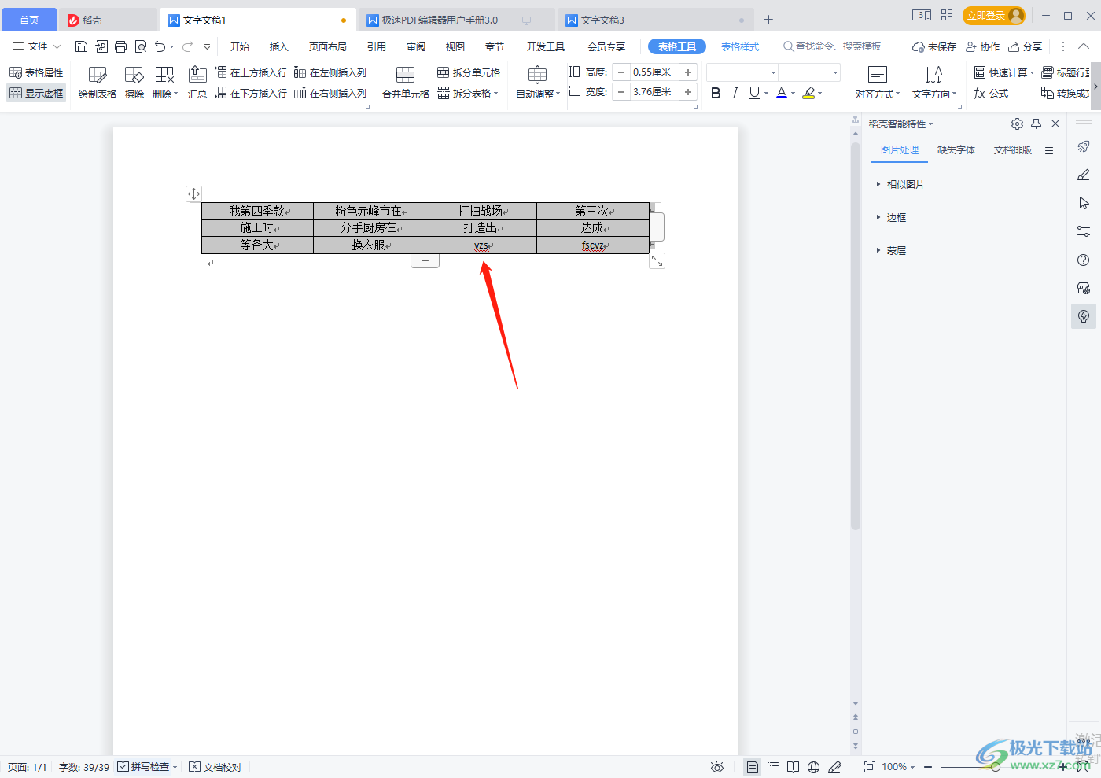Open the Text Direction (文字方向) dropdown

point(934,94)
